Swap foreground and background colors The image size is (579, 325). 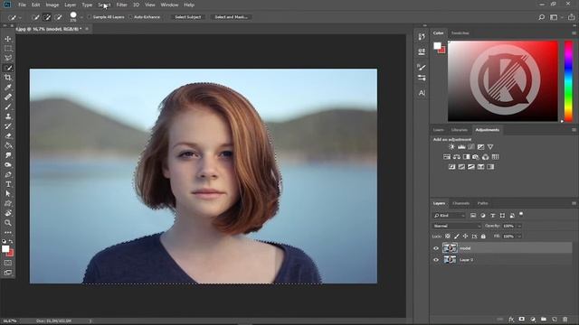(11, 241)
